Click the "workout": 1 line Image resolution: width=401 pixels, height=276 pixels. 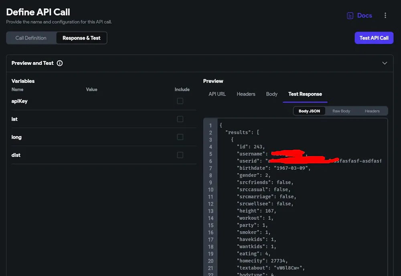(x=255, y=218)
